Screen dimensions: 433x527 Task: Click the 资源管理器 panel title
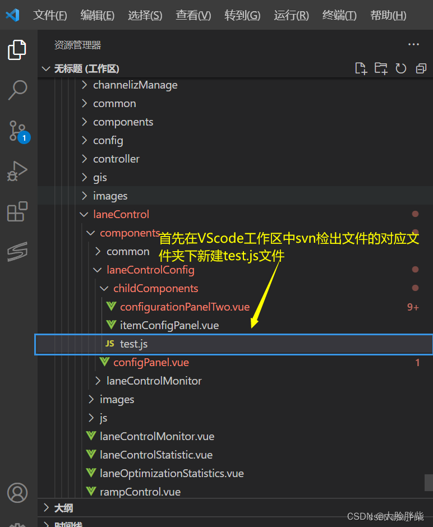[77, 45]
